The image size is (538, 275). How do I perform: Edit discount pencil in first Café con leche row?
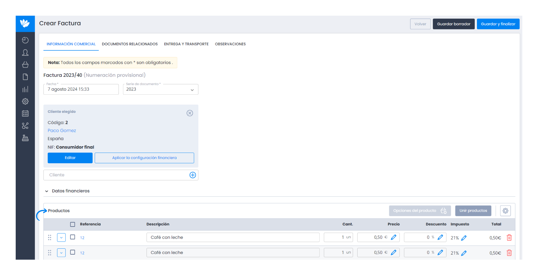point(440,237)
